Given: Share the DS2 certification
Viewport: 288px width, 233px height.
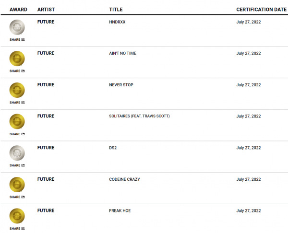Looking at the screenshot, I should coord(17,165).
